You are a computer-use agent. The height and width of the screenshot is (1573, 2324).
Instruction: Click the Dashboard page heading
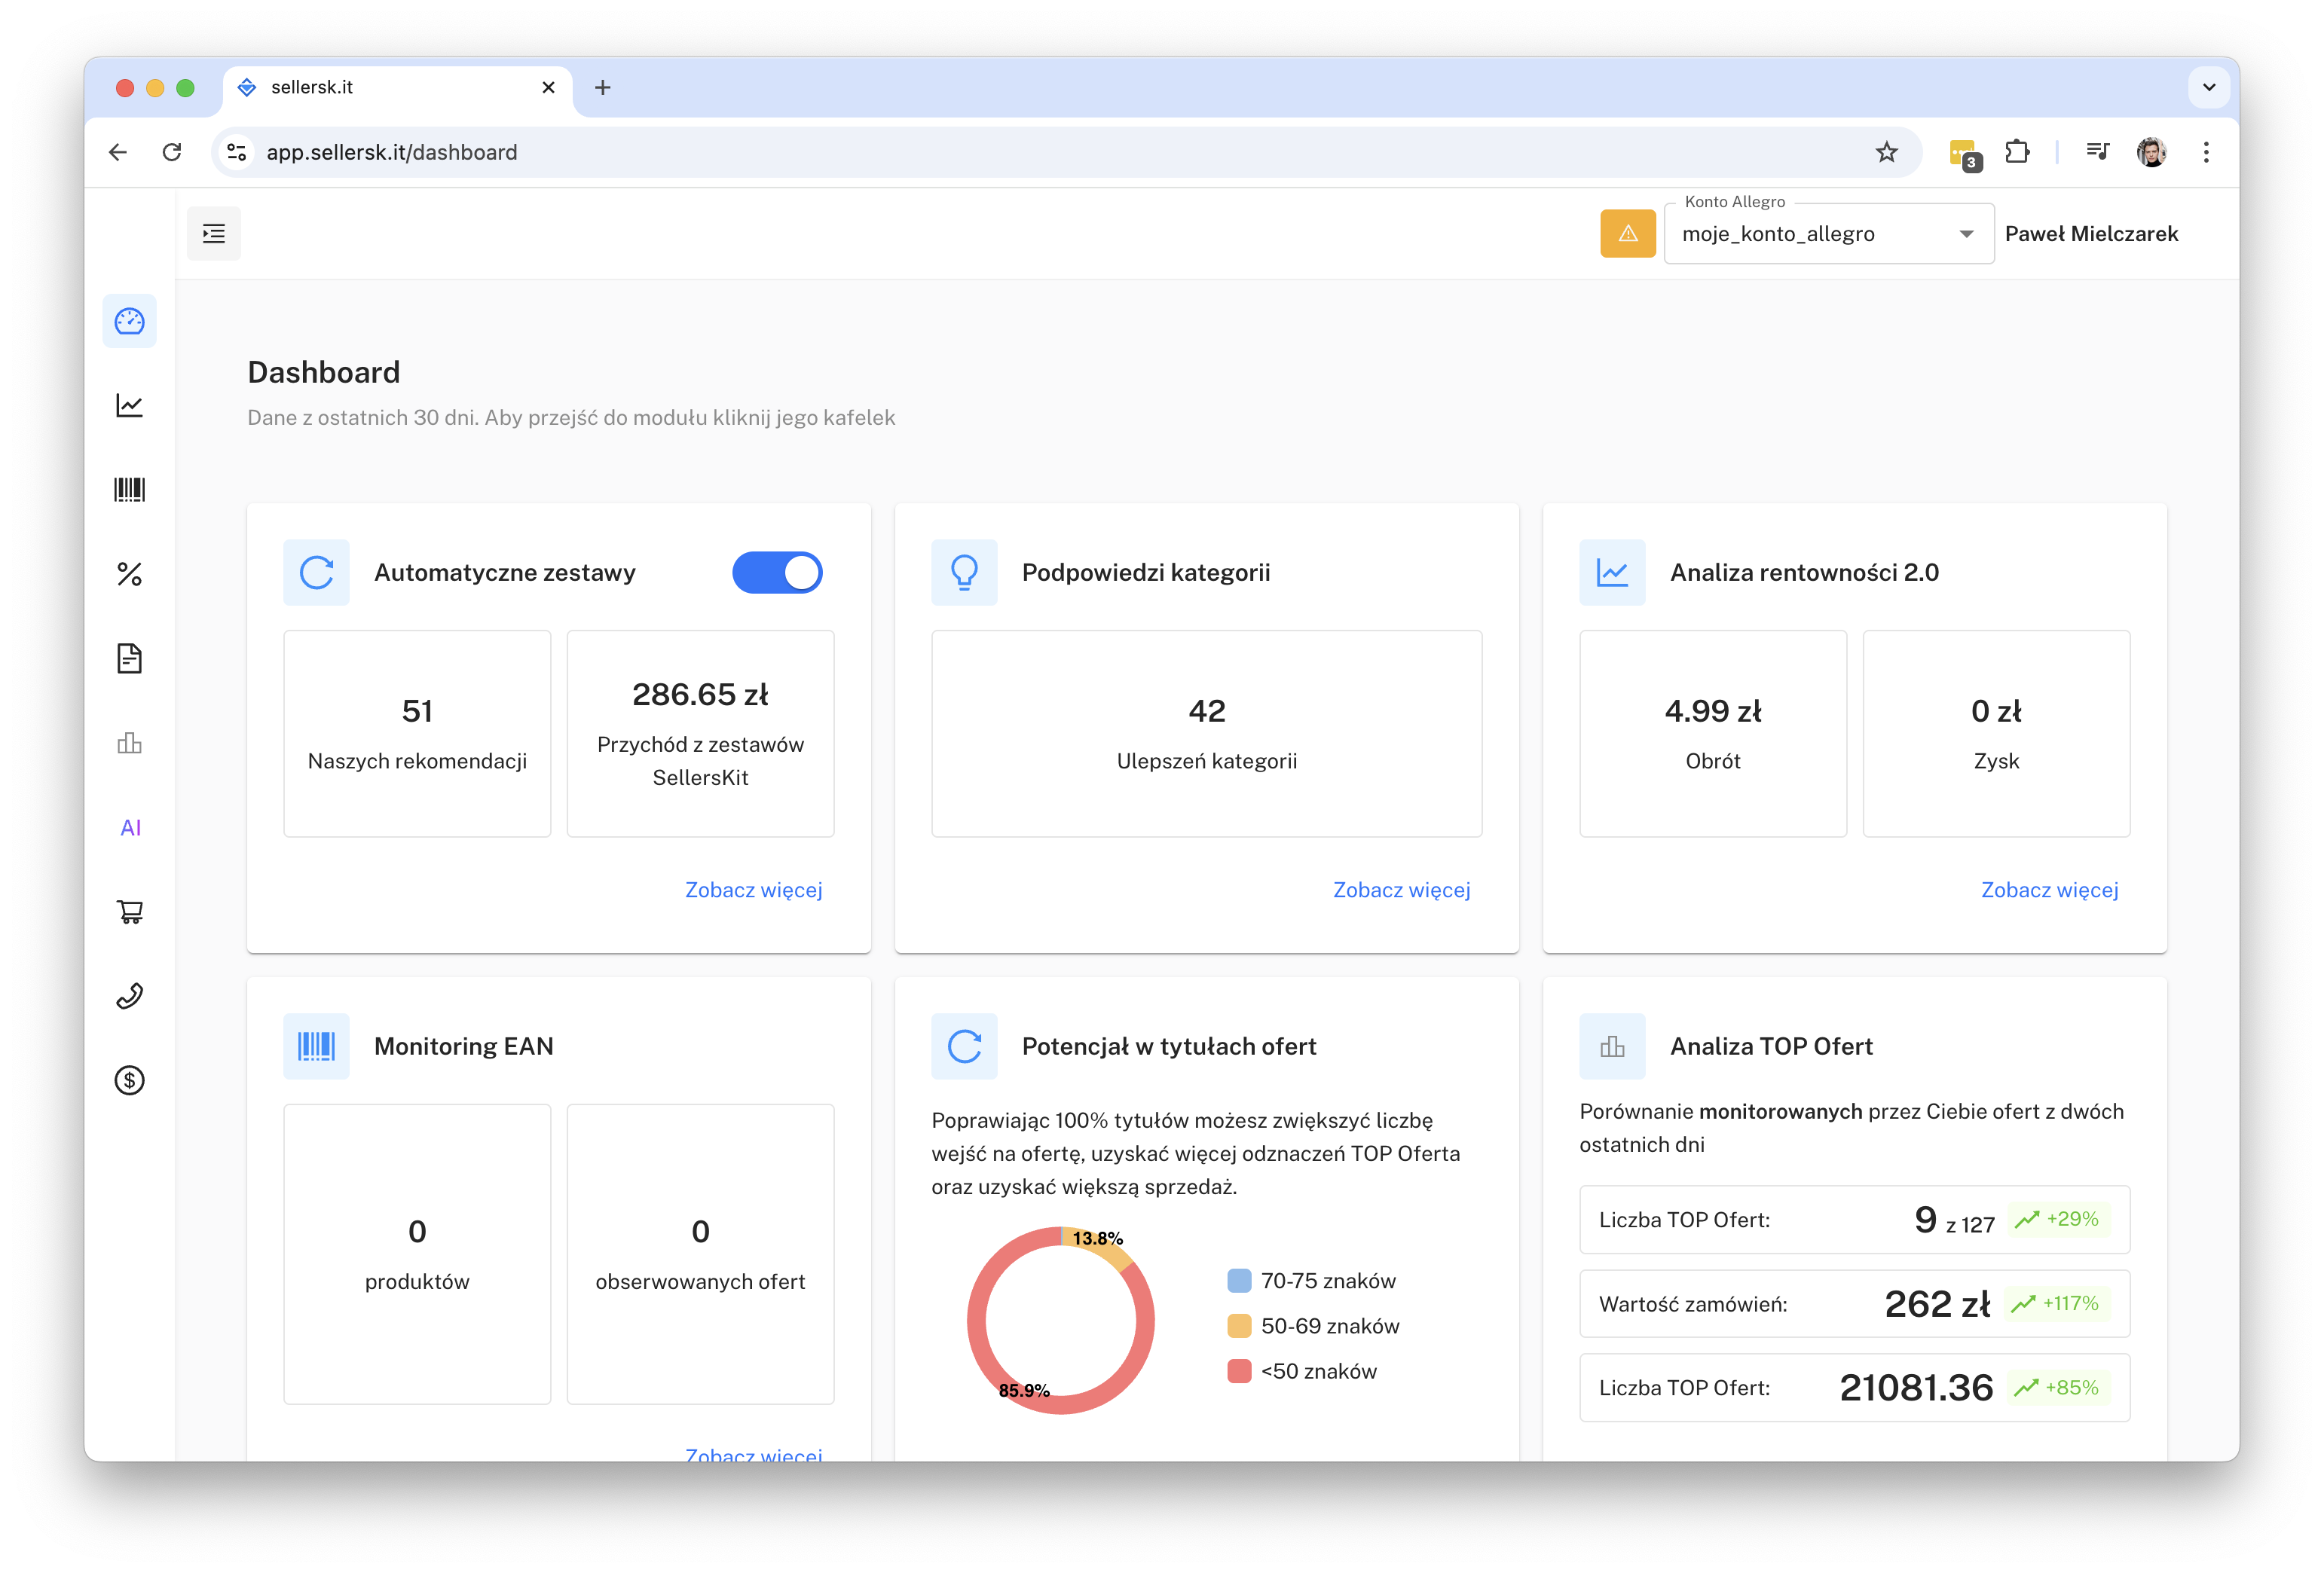click(x=323, y=372)
